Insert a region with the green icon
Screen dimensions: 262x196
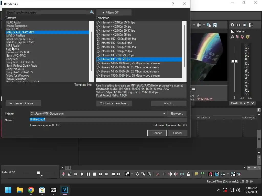203,174
